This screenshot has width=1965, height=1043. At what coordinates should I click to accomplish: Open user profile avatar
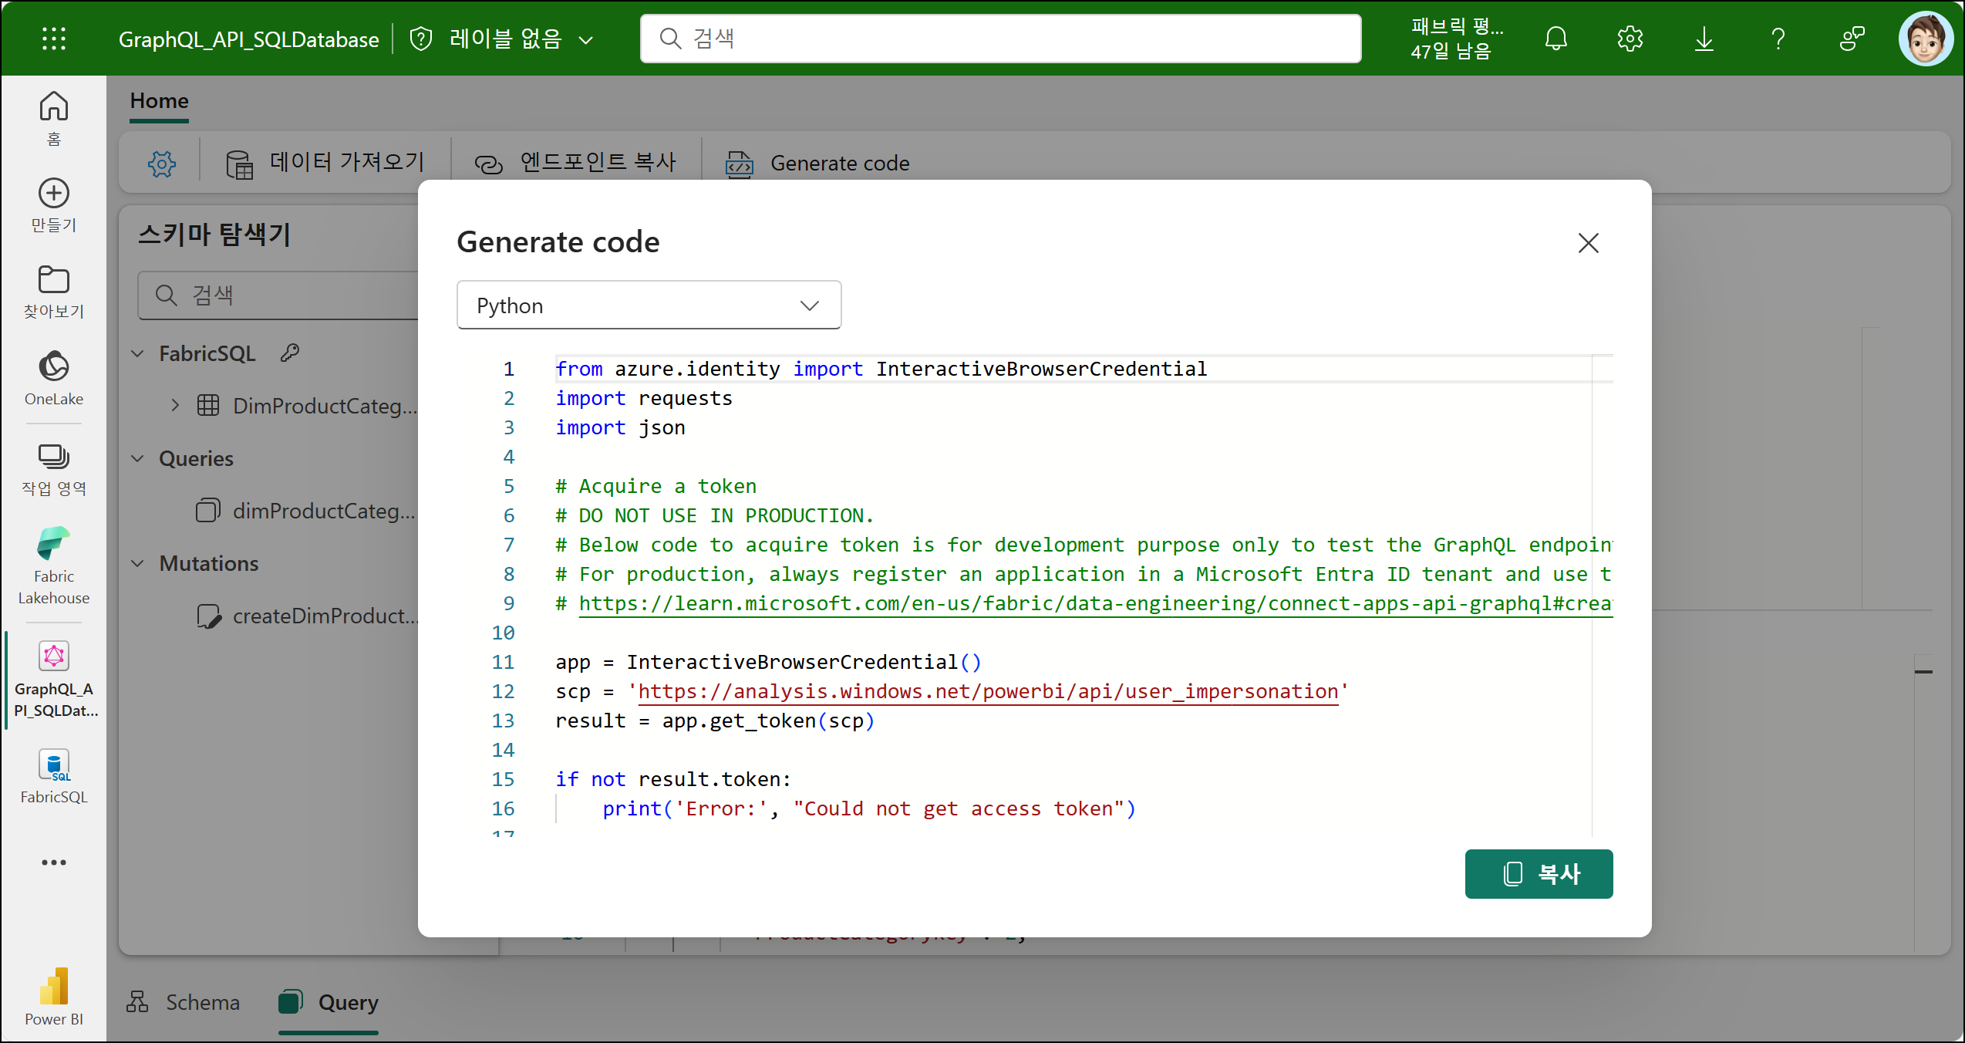pos(1925,39)
